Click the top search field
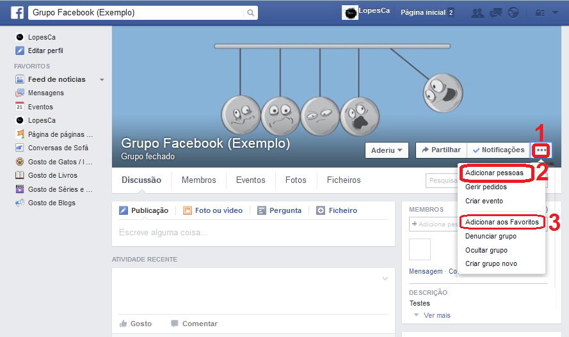This screenshot has width=569, height=337. [x=136, y=13]
